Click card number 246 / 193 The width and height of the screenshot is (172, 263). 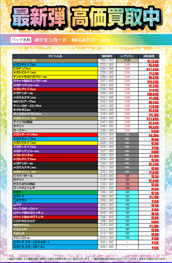(107, 118)
